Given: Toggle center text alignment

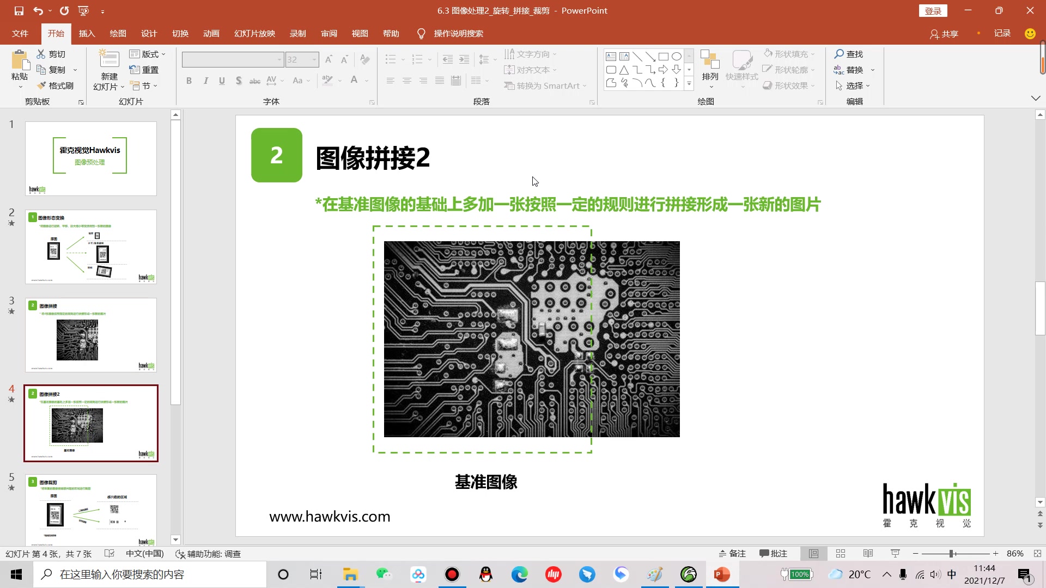Looking at the screenshot, I should tap(406, 81).
